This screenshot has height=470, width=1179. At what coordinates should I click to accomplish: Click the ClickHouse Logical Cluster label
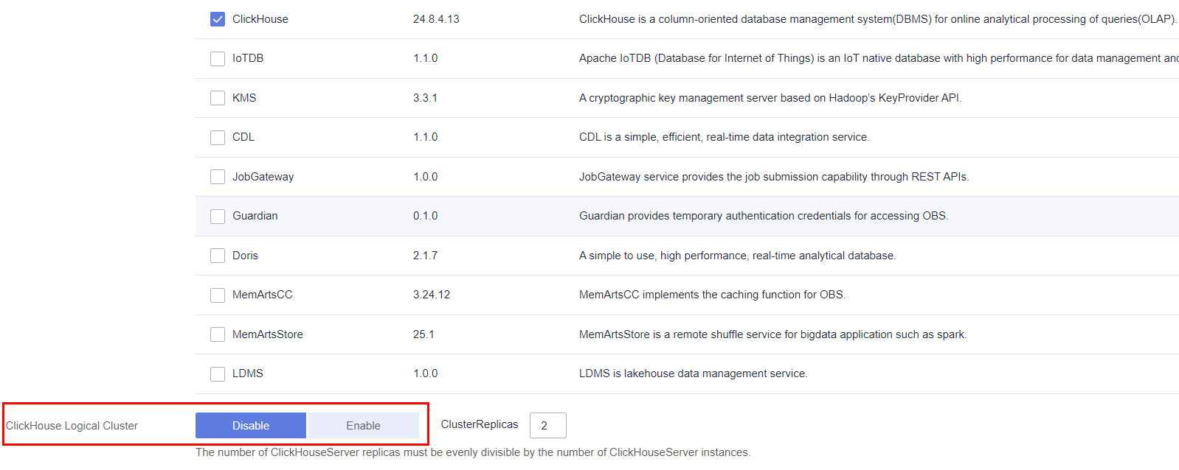click(72, 426)
